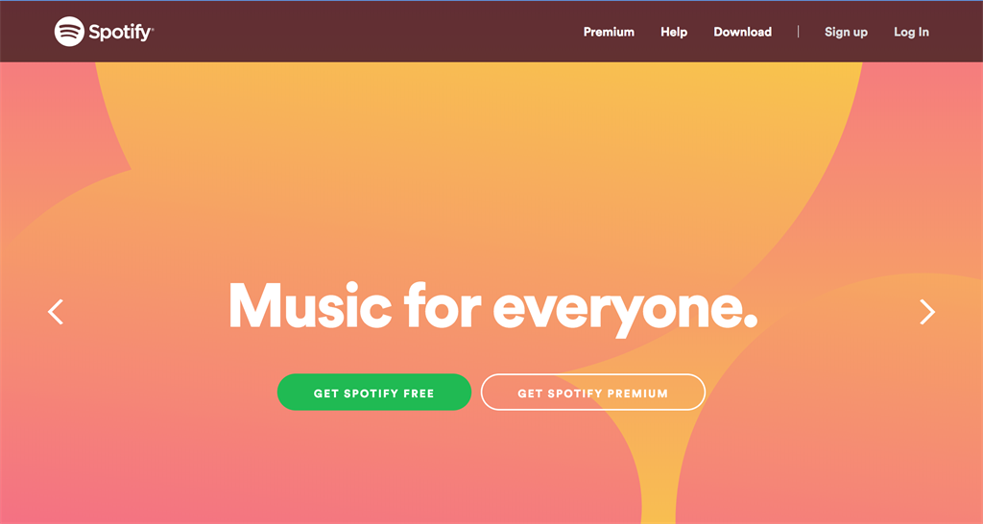The height and width of the screenshot is (524, 983).
Task: Go to previous slide with left arrow
Action: click(x=55, y=312)
